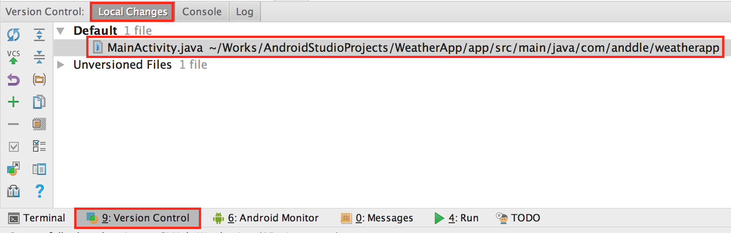The image size is (731, 233).
Task: Click the '1 file' count beside Default
Action: (138, 31)
